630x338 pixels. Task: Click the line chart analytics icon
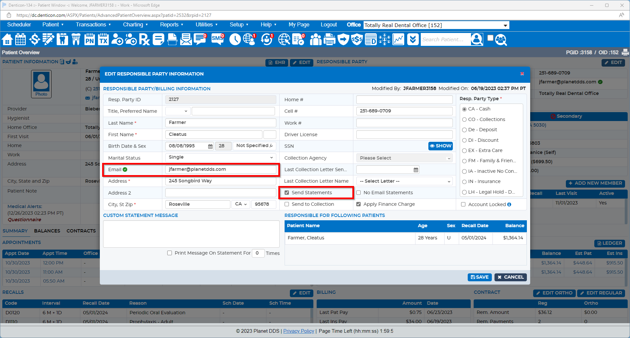(x=398, y=40)
